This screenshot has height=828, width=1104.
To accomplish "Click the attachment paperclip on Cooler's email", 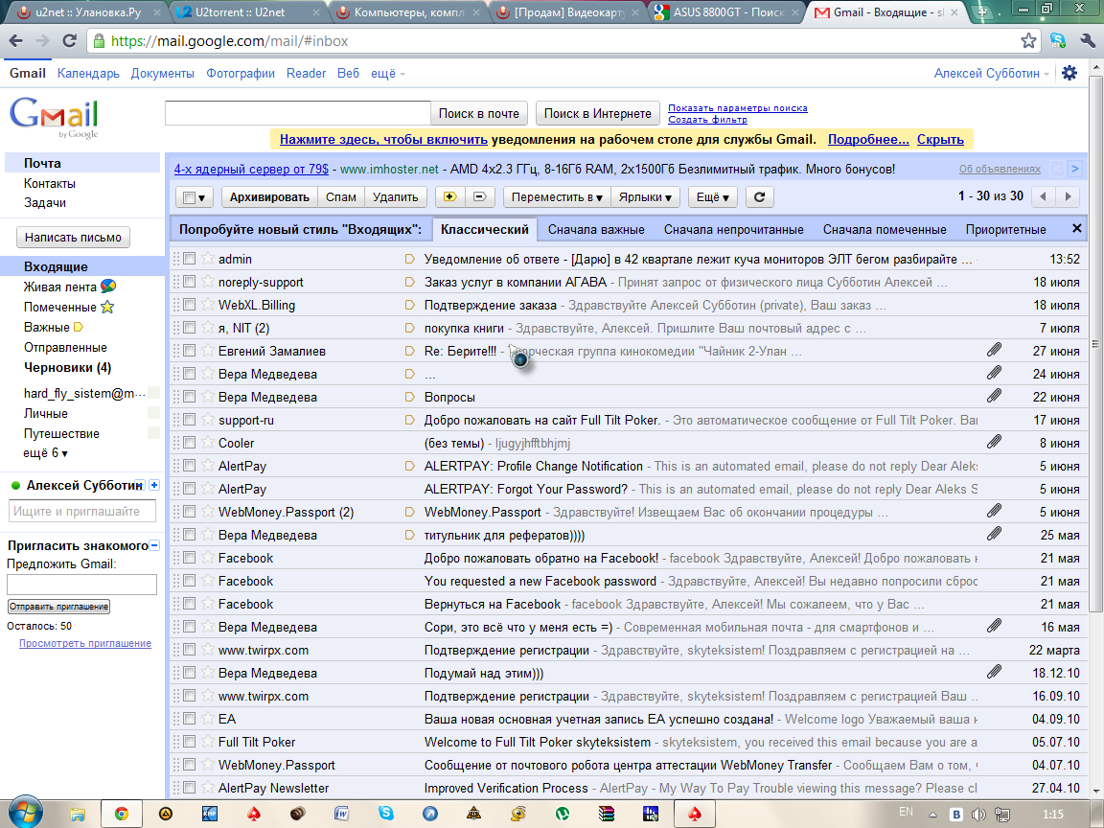I will (x=994, y=443).
